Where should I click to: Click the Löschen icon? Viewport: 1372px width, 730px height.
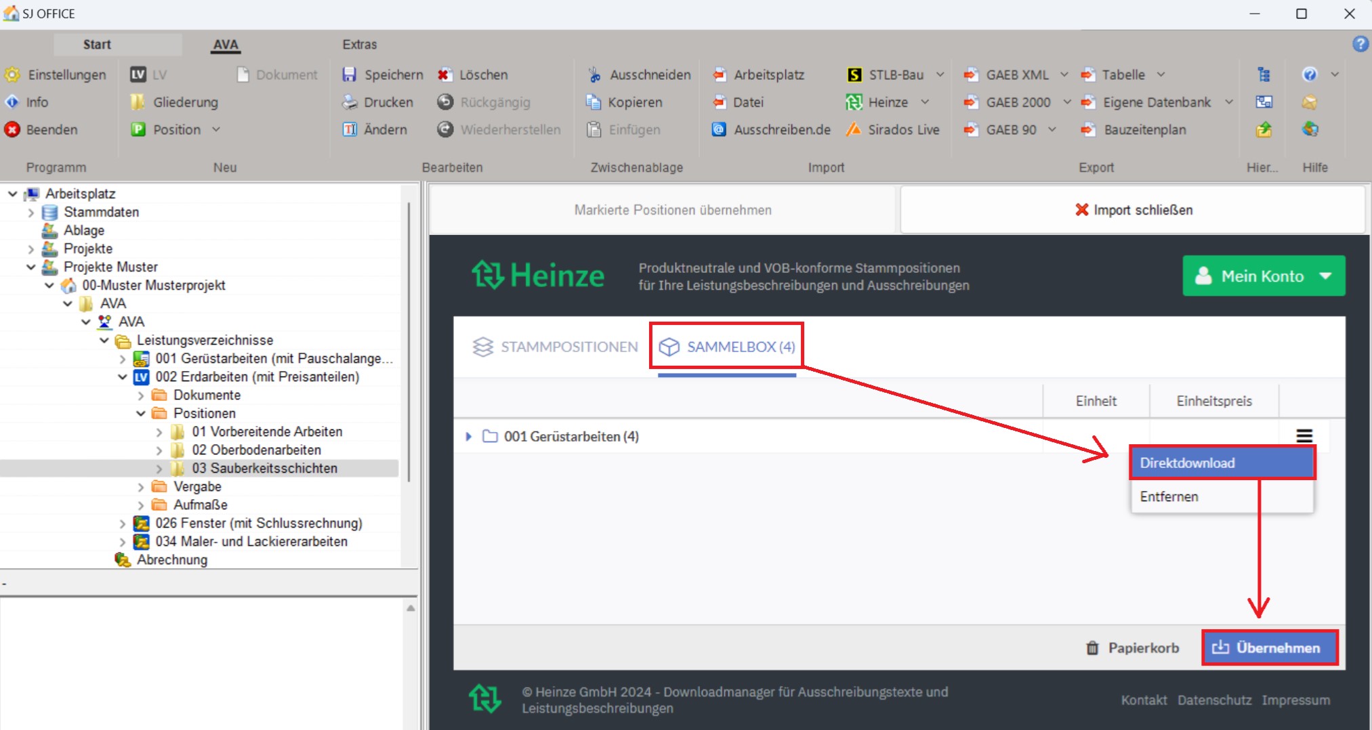[x=444, y=74]
